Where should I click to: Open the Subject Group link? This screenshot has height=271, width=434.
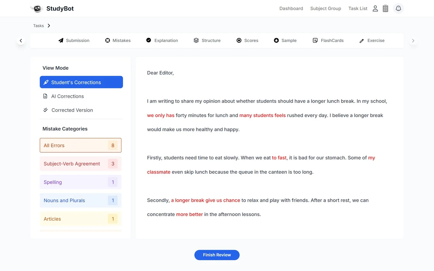(x=325, y=9)
